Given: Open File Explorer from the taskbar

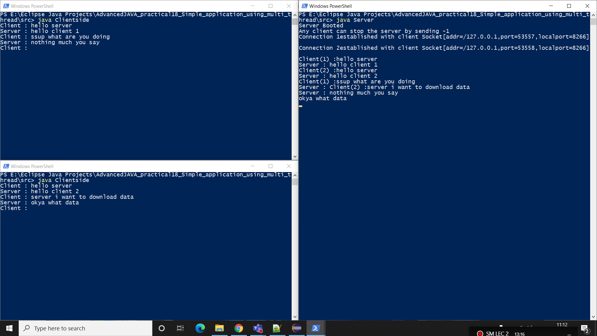Looking at the screenshot, I should click(x=219, y=328).
